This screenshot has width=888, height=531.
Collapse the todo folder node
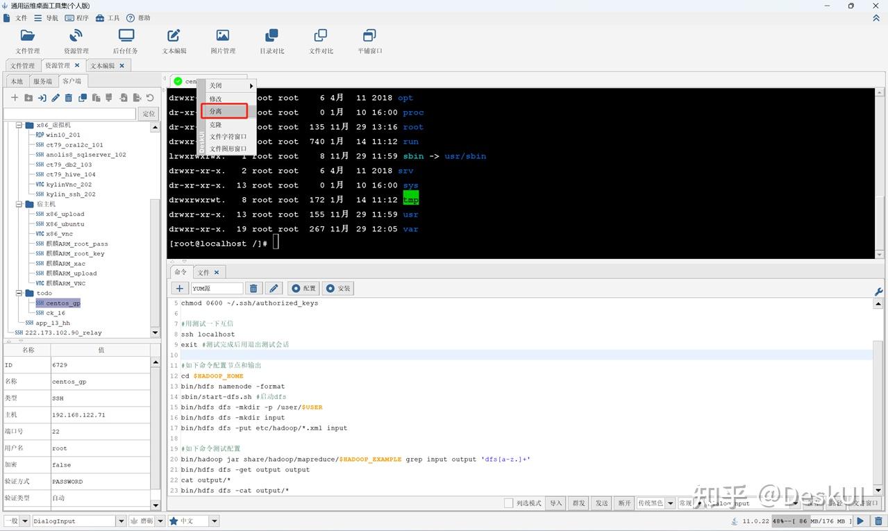coord(19,293)
